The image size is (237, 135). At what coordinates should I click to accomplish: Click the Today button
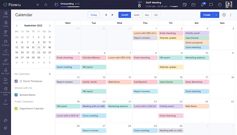coord(93,15)
